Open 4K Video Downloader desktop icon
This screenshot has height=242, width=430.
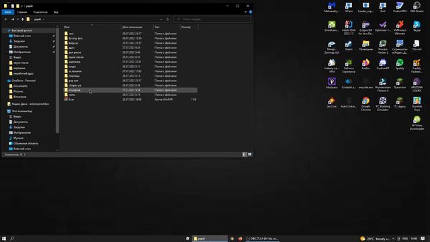(x=417, y=123)
